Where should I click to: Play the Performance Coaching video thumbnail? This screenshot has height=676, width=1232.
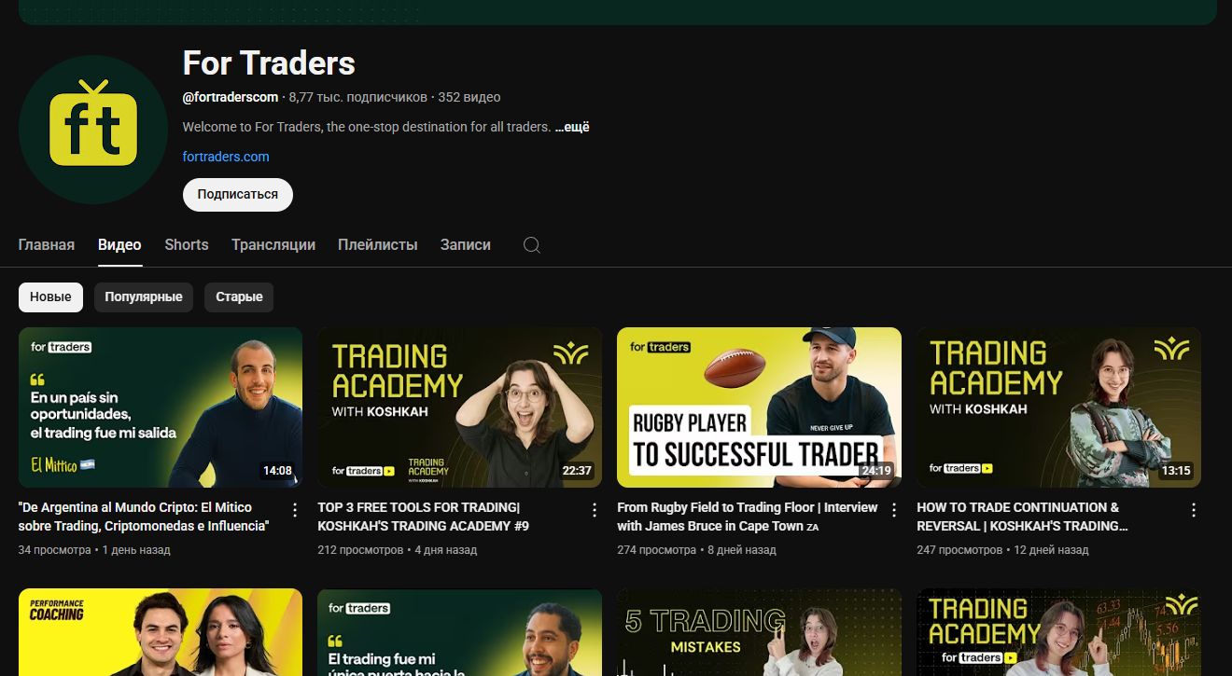point(161,632)
